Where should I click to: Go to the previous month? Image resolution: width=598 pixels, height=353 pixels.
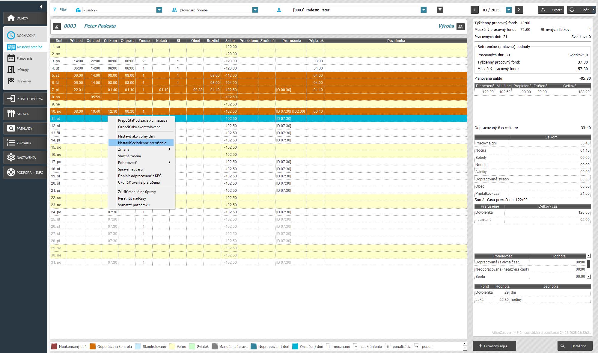click(474, 10)
